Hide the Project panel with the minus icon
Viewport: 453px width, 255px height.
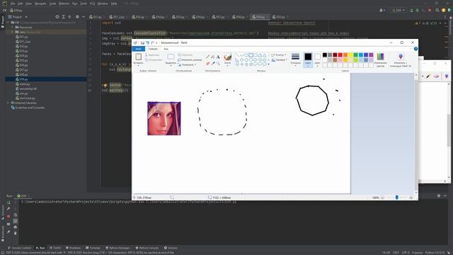[x=84, y=17]
